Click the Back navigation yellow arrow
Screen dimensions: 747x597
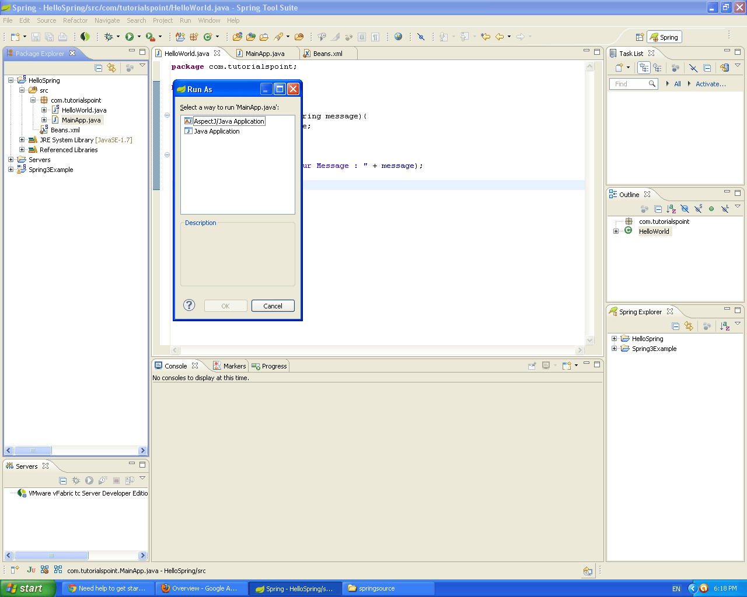tap(500, 37)
